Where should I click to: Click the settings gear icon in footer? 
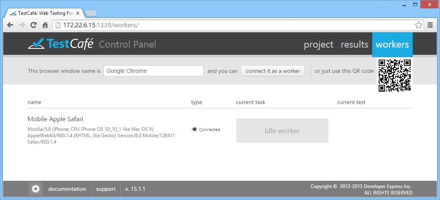[36, 189]
